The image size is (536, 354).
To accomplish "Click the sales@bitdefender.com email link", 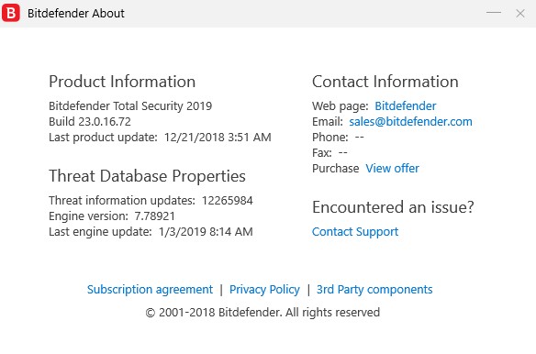I will coord(410,122).
